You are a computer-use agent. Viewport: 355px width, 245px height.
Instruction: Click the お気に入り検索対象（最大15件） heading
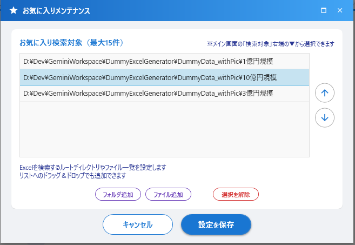[x=71, y=43]
